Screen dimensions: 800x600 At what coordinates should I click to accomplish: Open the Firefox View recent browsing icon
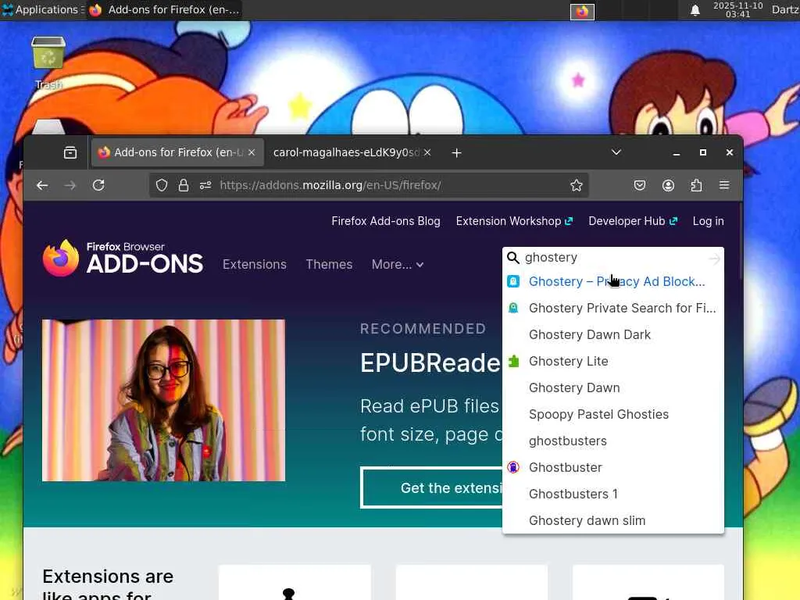pos(70,152)
